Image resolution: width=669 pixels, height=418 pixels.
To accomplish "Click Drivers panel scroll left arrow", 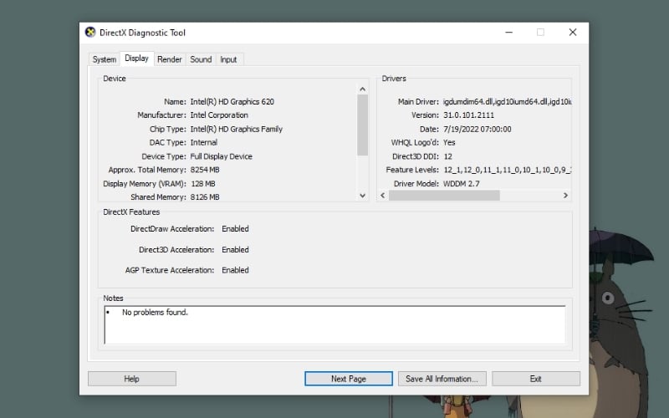I will click(383, 196).
